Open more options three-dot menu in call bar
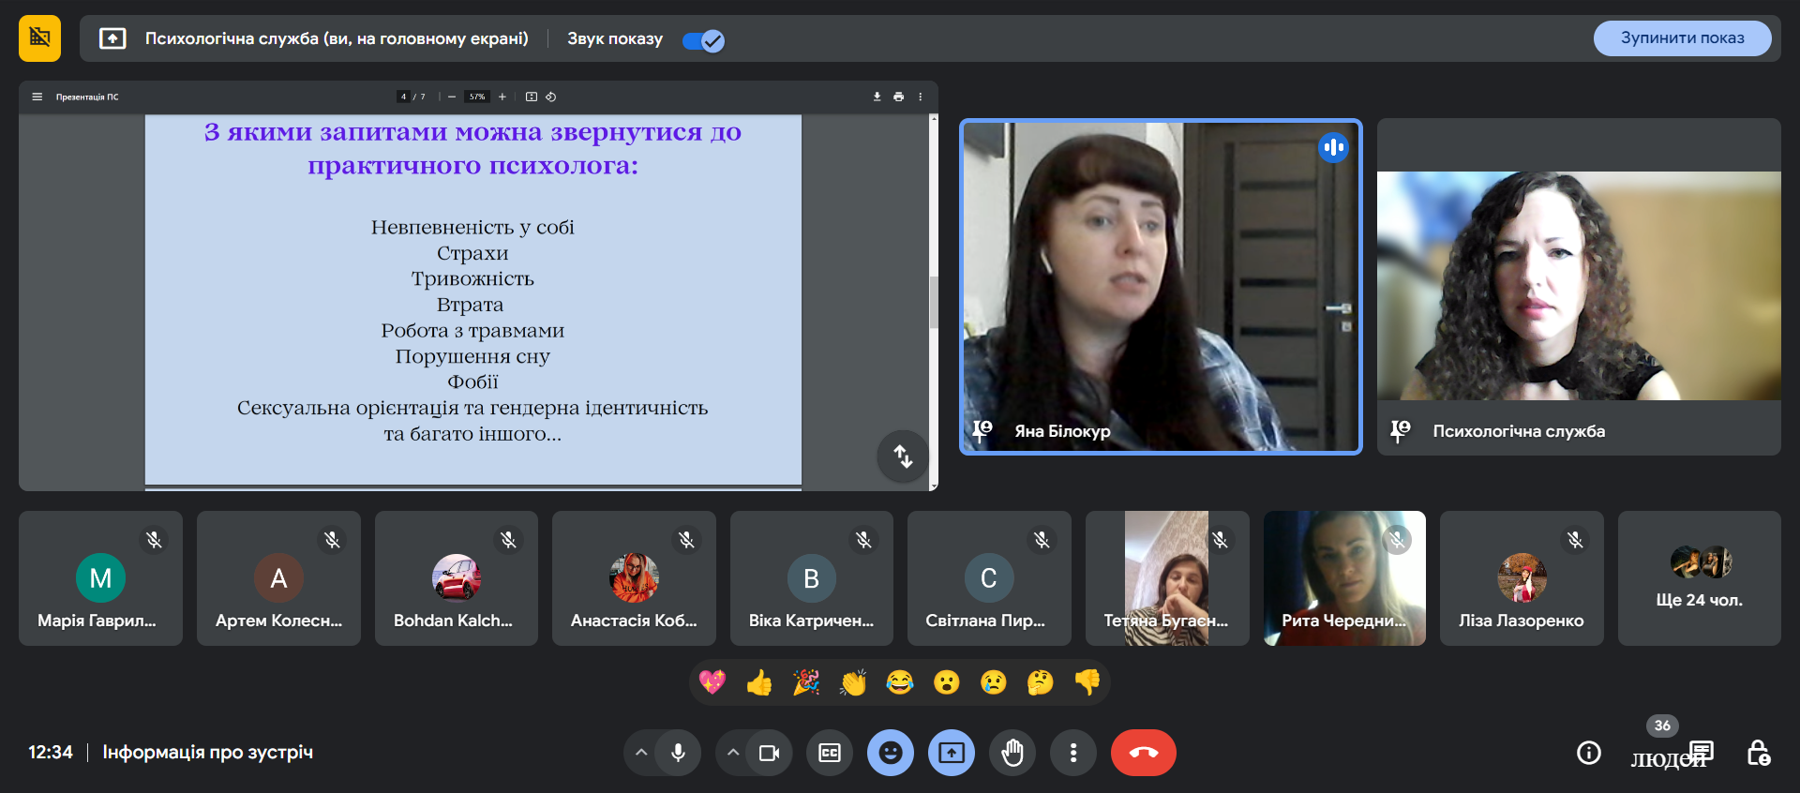Screen dimensions: 1800x793 pos(1073,753)
